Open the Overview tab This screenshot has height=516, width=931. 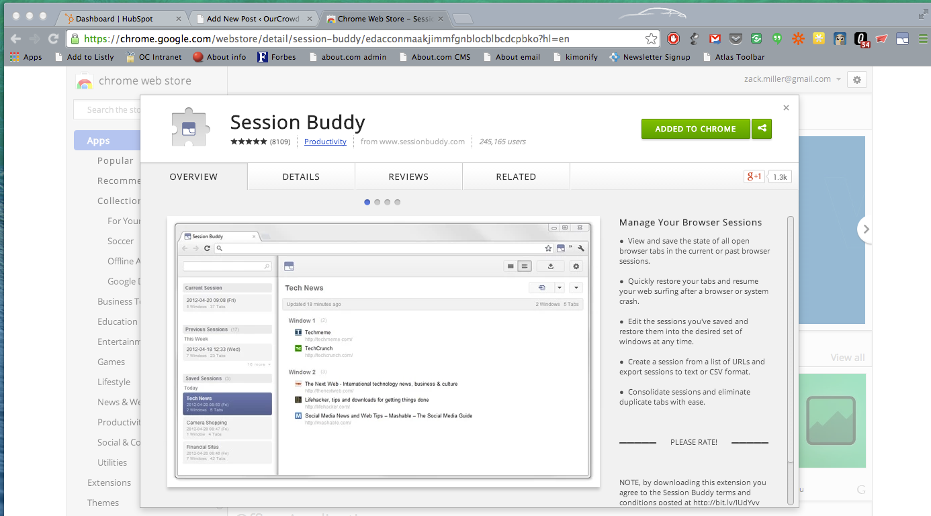[x=193, y=177]
